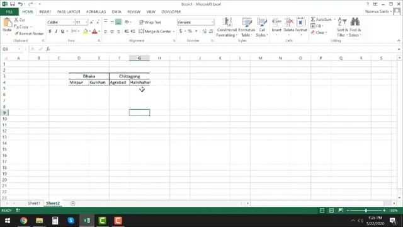Open Merge & Center dropdown arrow
The height and width of the screenshot is (227, 403).
coord(174,32)
